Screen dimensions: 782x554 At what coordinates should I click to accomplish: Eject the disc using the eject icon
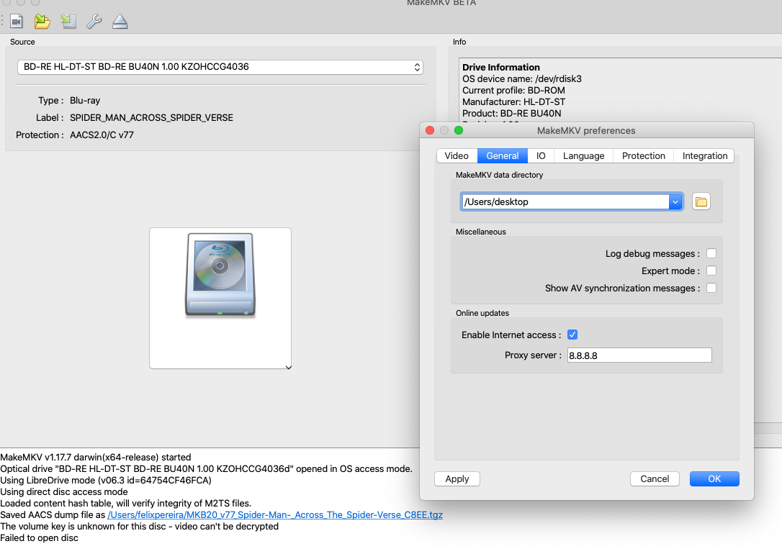[x=120, y=21]
